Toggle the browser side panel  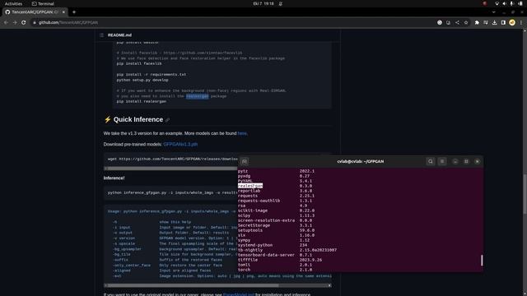(x=503, y=22)
